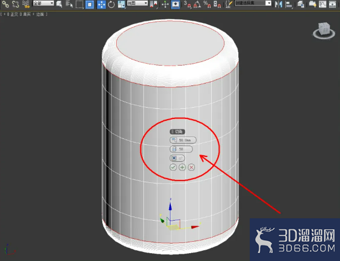This screenshot has width=340, height=261.
Task: Select the Bind to Space Warp tool
Action: pos(26,4)
